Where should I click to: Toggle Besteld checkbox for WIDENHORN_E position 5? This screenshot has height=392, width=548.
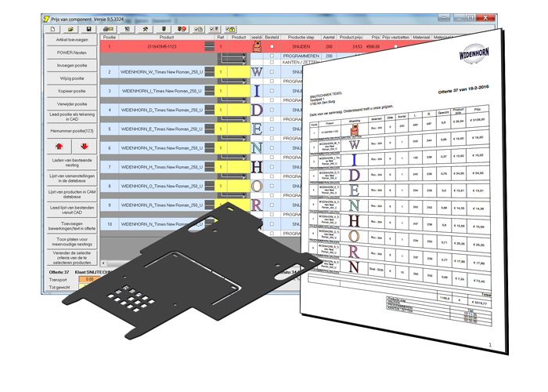pyautogui.click(x=272, y=129)
